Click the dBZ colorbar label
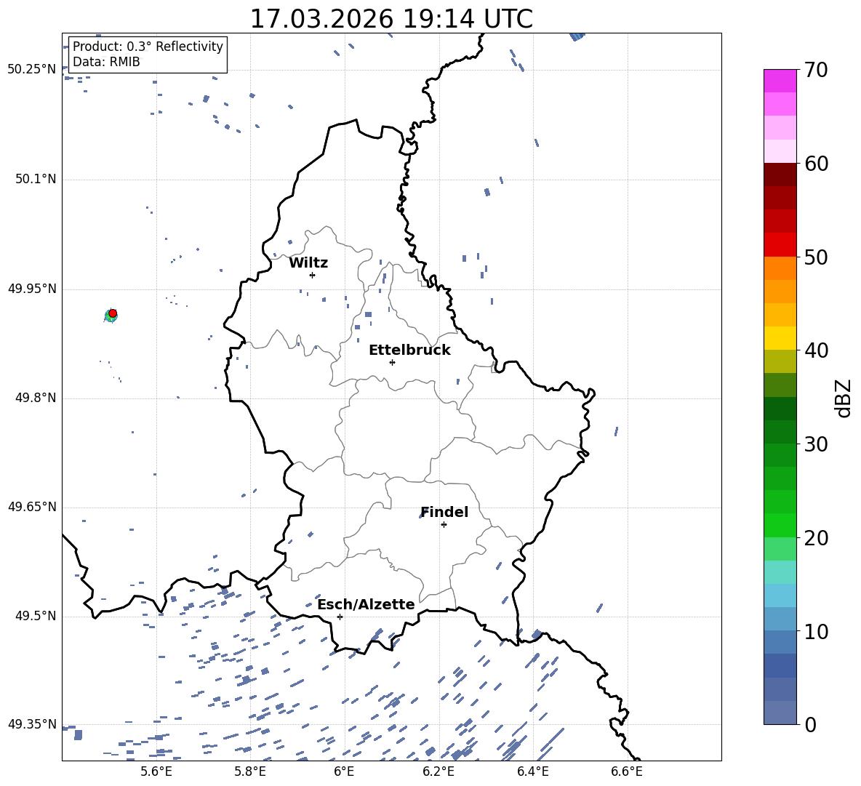The width and height of the screenshot is (861, 786). coord(844,398)
